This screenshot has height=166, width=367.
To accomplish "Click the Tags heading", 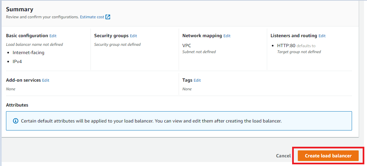I will pyautogui.click(x=187, y=80).
